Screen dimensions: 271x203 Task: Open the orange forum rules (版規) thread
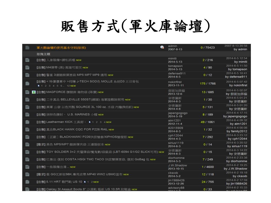tap(61, 48)
